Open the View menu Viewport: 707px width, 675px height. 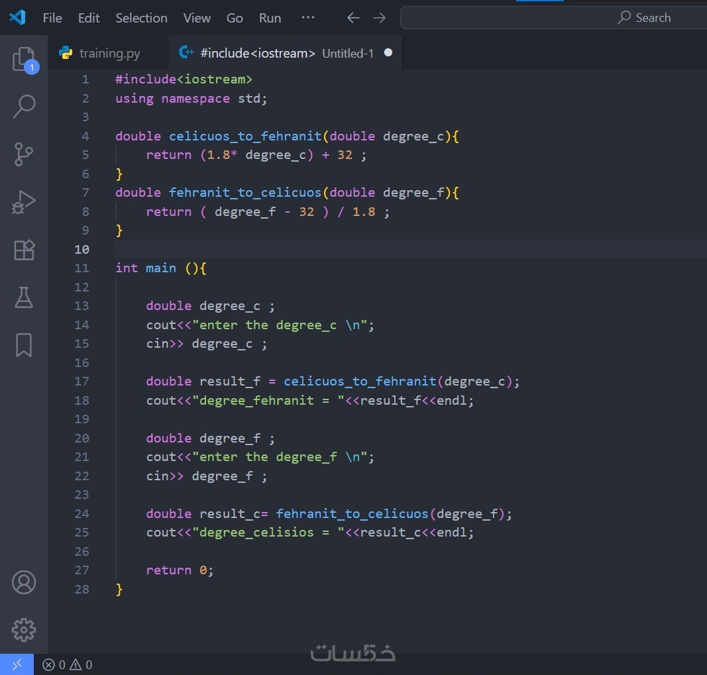click(x=197, y=18)
